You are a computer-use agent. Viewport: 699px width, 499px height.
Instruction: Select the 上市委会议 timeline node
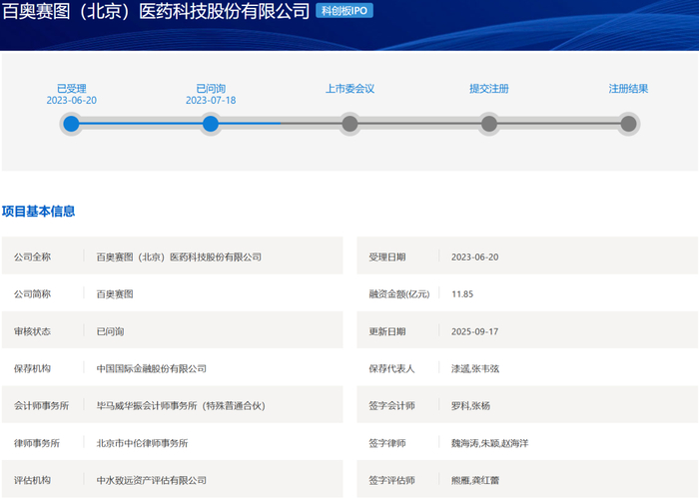[349, 124]
